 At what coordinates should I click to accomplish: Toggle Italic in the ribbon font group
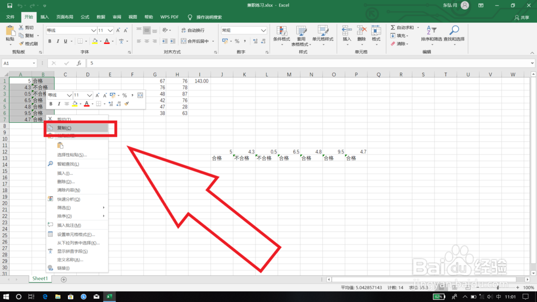click(57, 41)
